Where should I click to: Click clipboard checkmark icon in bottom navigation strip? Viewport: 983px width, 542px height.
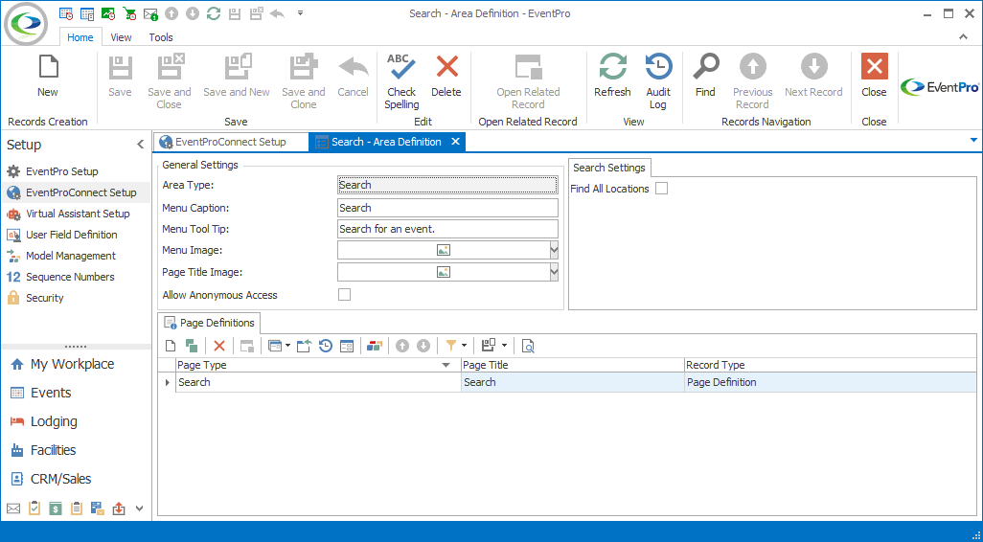point(34,508)
